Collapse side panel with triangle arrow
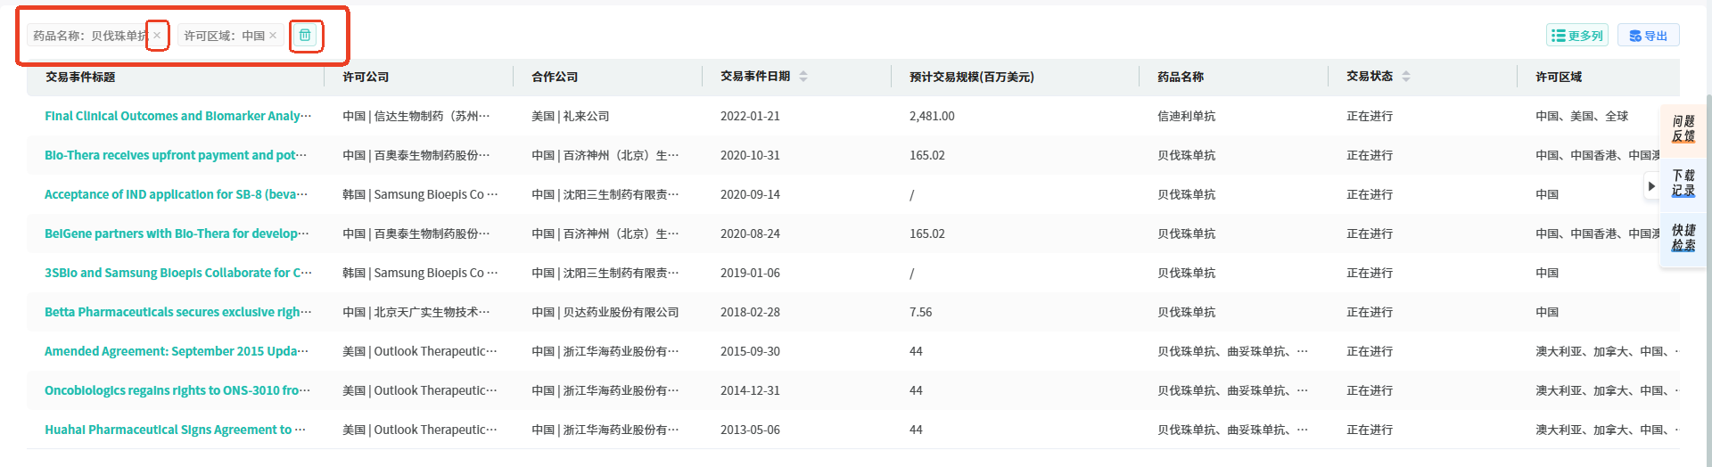 1651,186
